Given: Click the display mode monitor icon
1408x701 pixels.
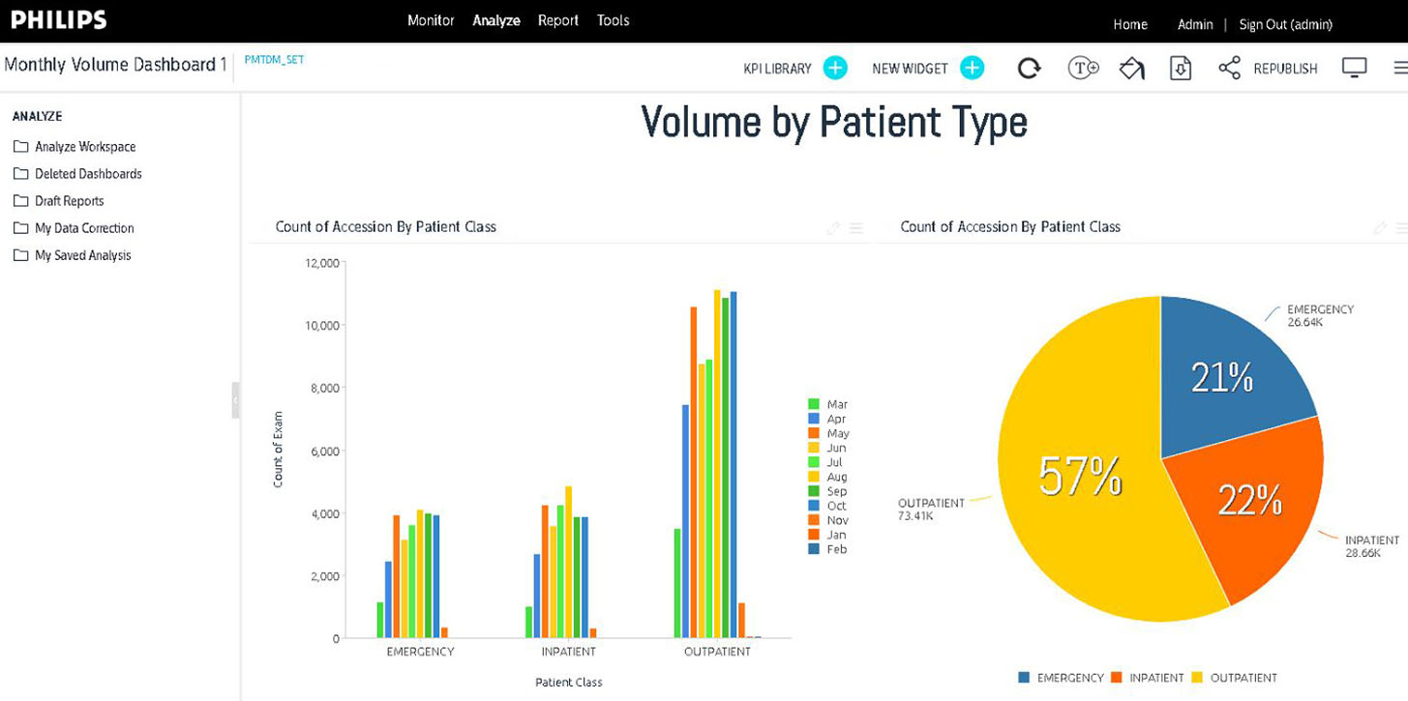Looking at the screenshot, I should click(1355, 67).
